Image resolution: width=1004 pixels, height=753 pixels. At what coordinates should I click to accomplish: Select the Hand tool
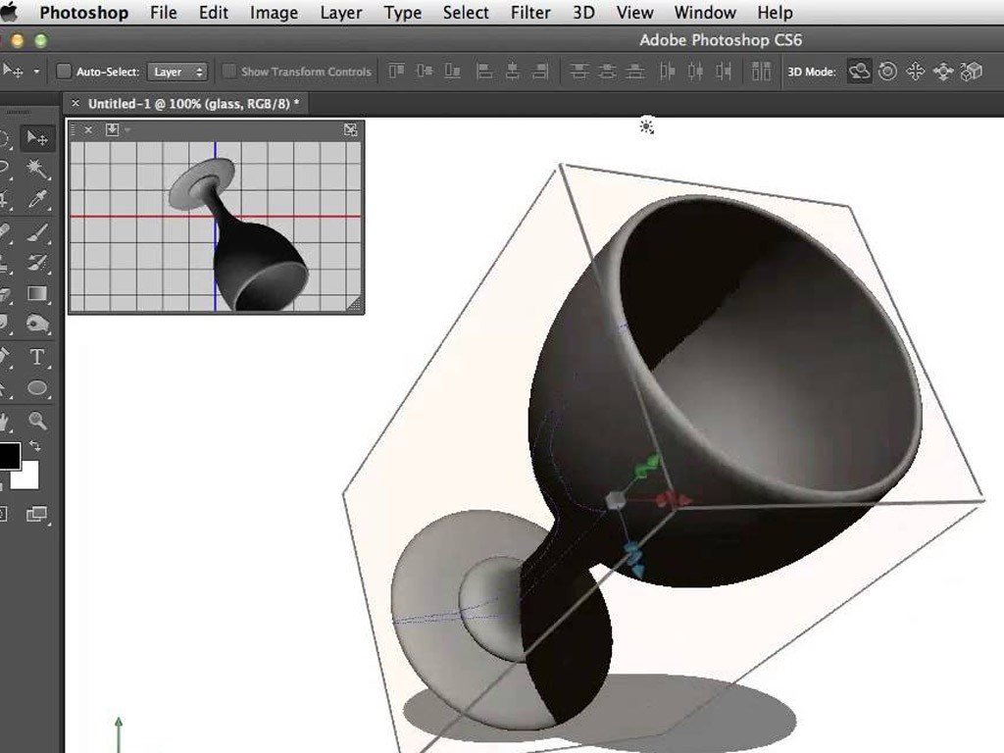pyautogui.click(x=5, y=421)
